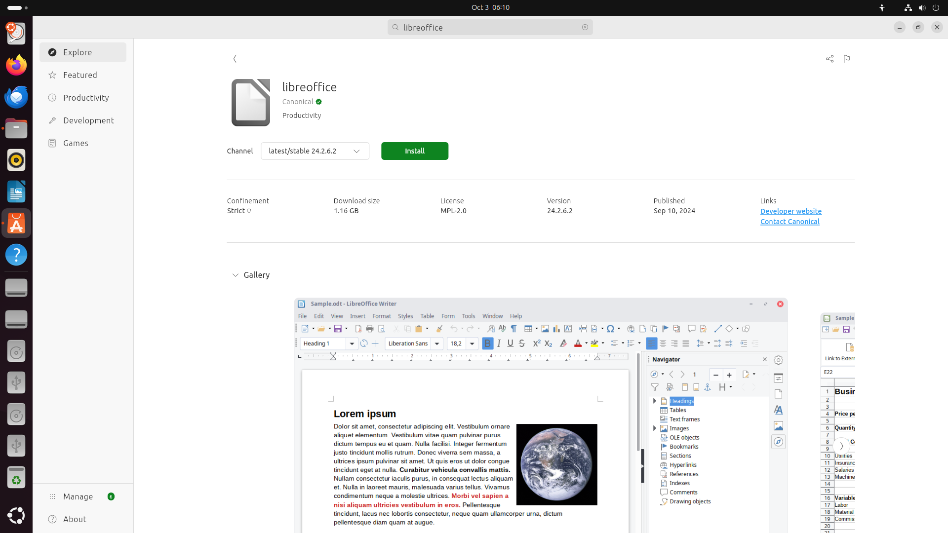
Task: Open the accessibility menu in the top bar
Action: click(882, 7)
